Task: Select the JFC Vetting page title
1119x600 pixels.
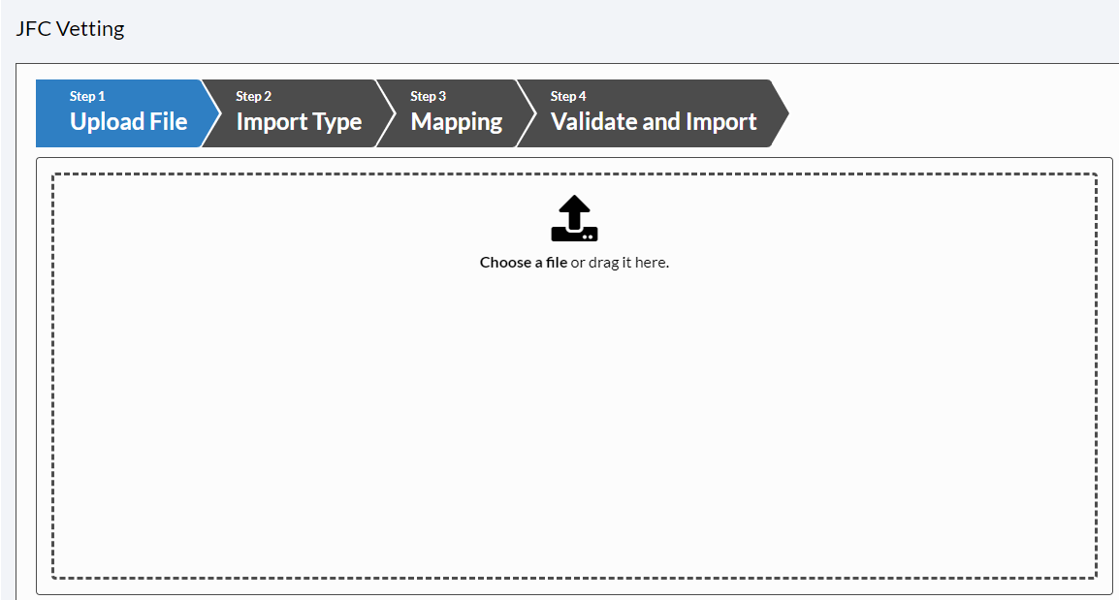Action: (x=70, y=28)
